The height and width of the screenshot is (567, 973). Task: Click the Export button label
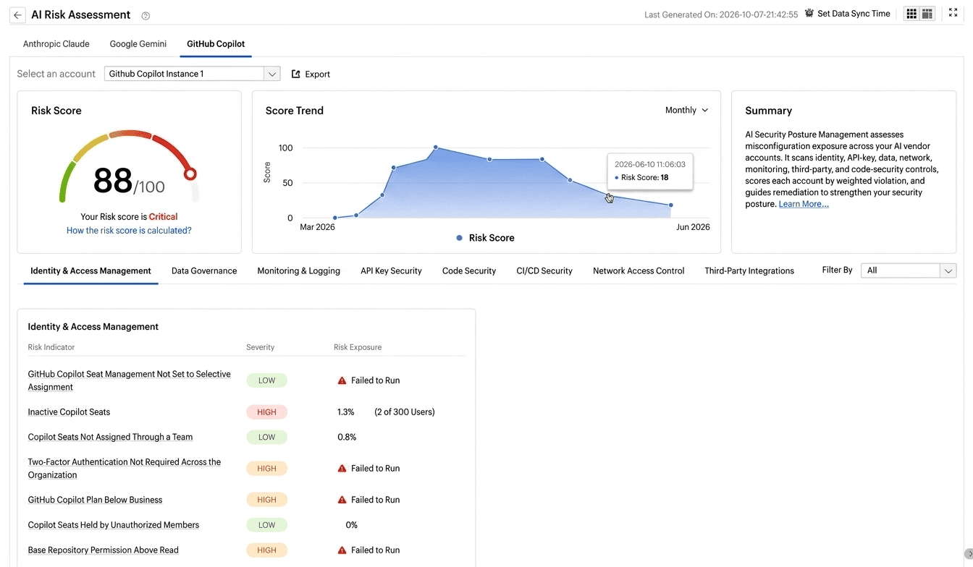(x=317, y=74)
